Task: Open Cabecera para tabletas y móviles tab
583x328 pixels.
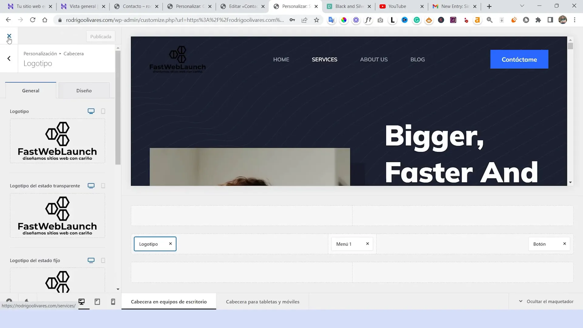Action: click(262, 301)
